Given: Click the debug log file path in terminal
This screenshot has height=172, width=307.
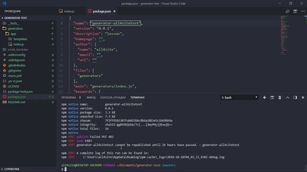Looking at the screenshot, I should coord(153,157).
